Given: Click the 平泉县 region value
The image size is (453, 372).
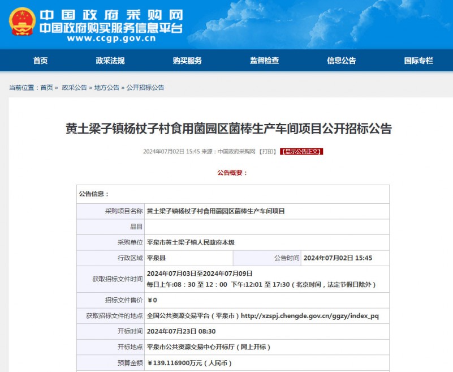Looking at the screenshot, I should click(156, 258).
